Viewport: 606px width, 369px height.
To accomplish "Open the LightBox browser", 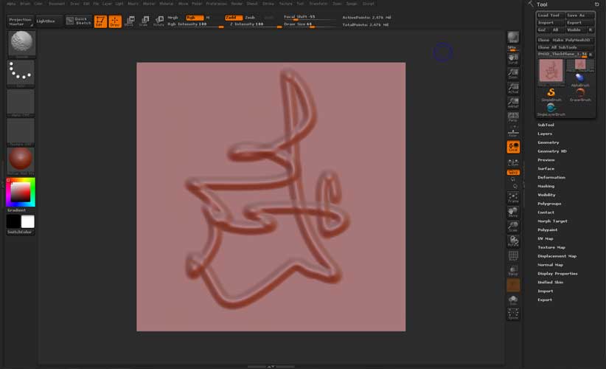I will click(x=49, y=21).
